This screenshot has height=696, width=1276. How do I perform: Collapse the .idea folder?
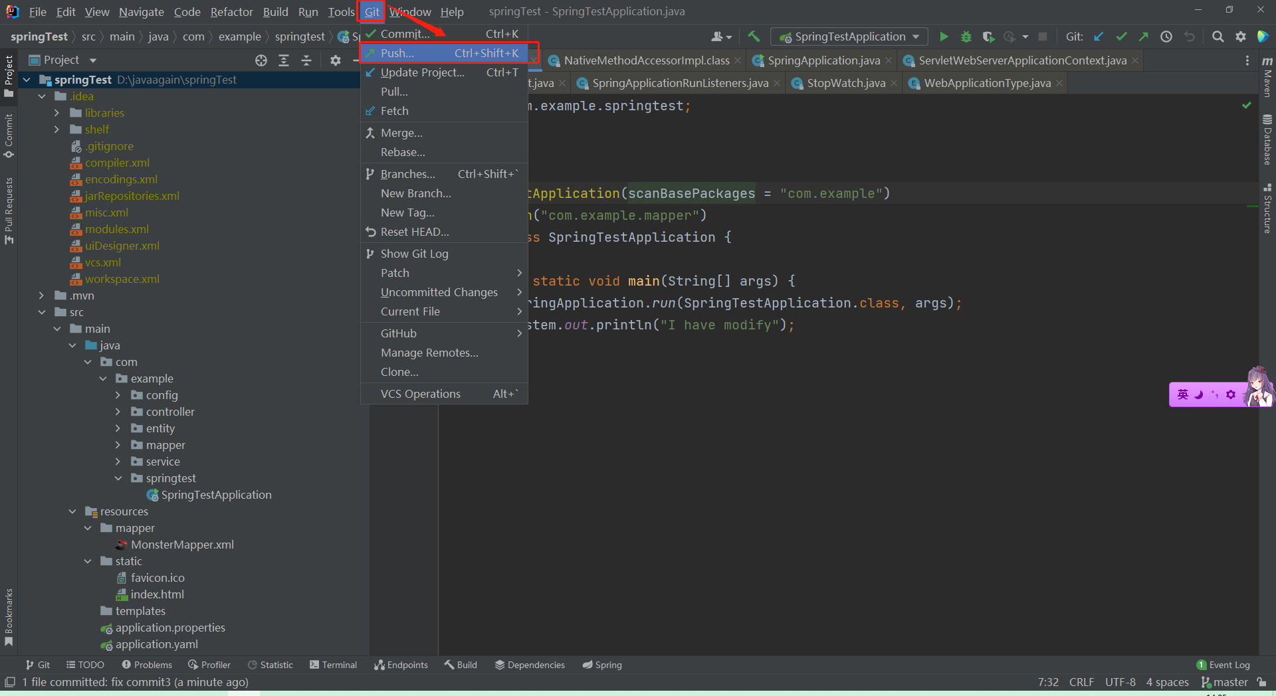42,96
